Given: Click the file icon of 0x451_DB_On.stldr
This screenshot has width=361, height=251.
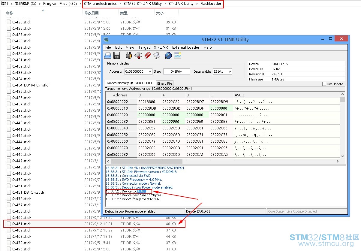Looking at the screenshot, I should (x=9, y=192).
